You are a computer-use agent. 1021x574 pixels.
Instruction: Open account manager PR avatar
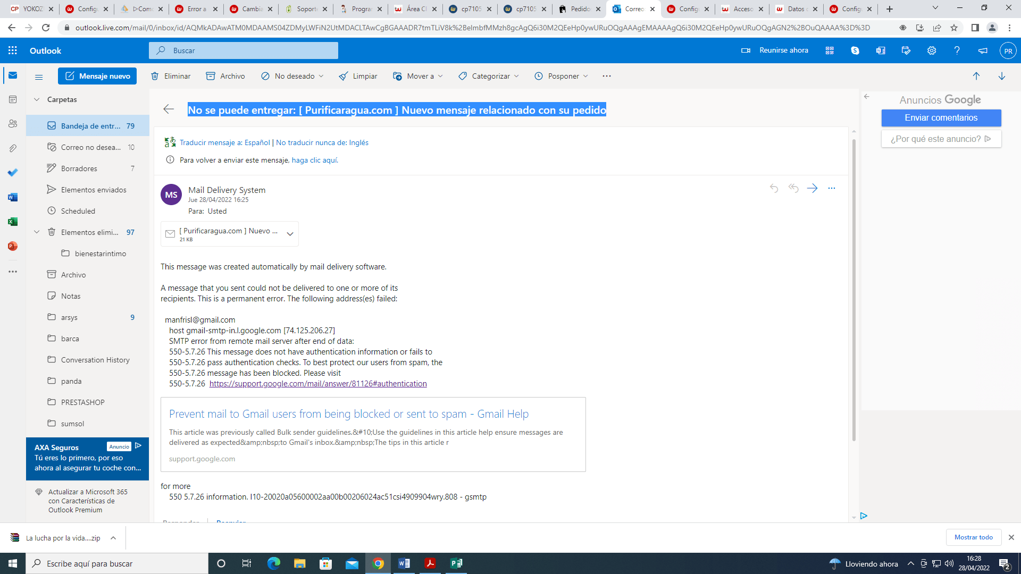1008,51
